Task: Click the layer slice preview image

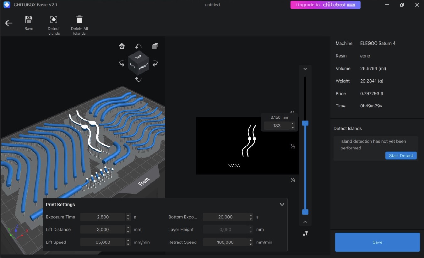Action: [x=247, y=146]
